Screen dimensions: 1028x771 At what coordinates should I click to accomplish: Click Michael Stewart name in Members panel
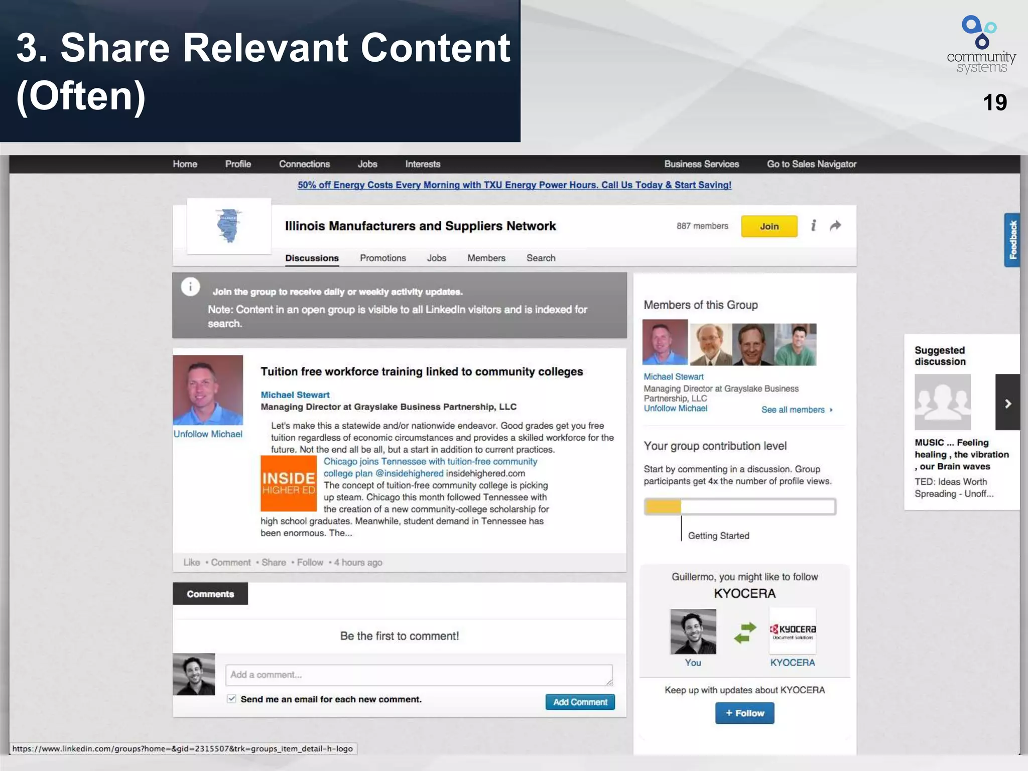point(674,376)
